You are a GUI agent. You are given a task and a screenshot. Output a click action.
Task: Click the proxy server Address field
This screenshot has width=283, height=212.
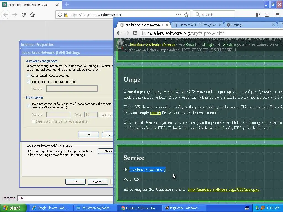58,115
